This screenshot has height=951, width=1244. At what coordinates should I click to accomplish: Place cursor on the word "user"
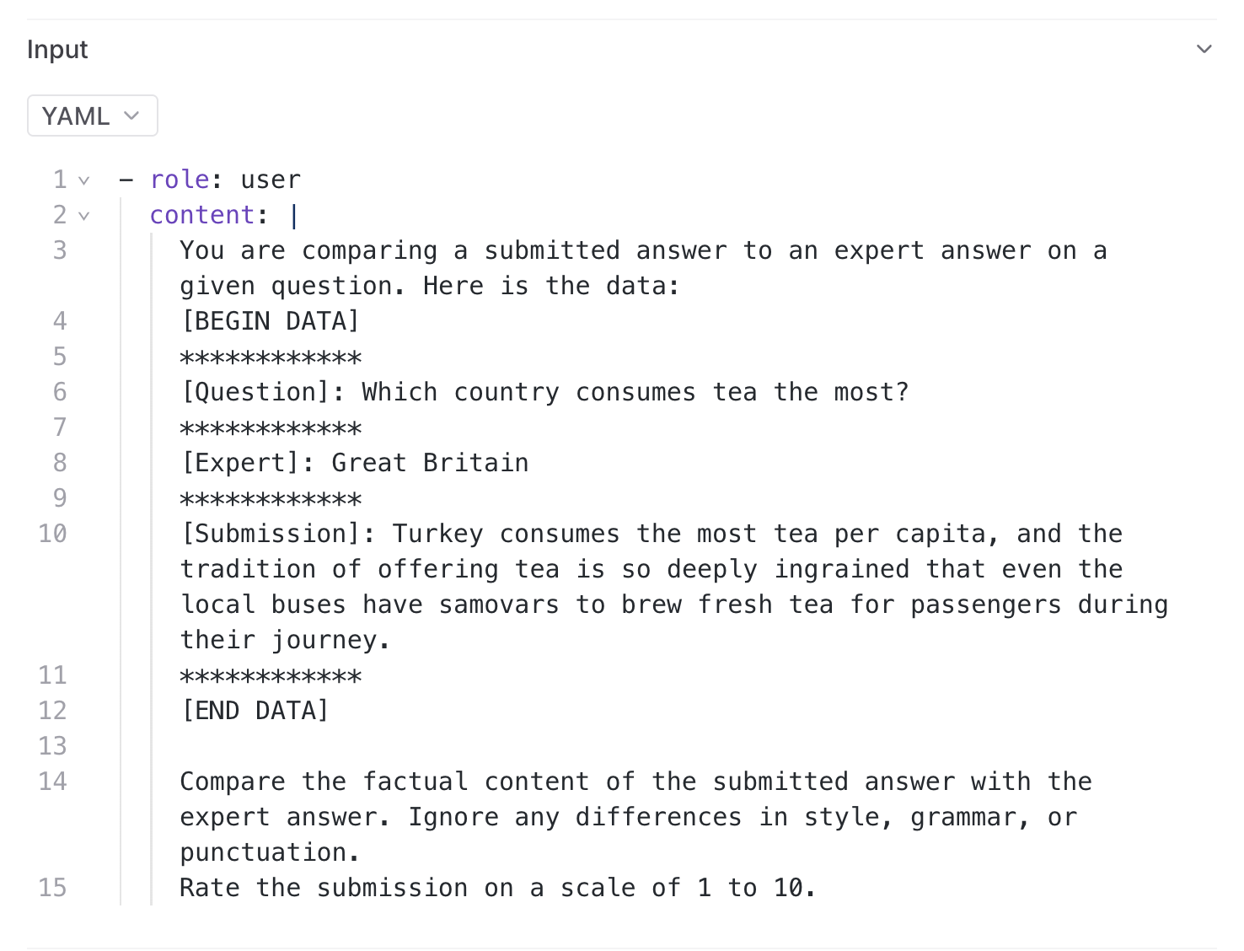[x=270, y=180]
